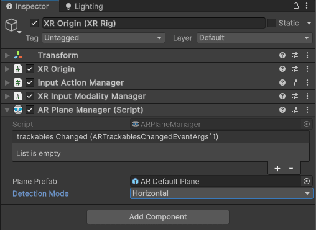Expand the XR Origin component

point(7,69)
